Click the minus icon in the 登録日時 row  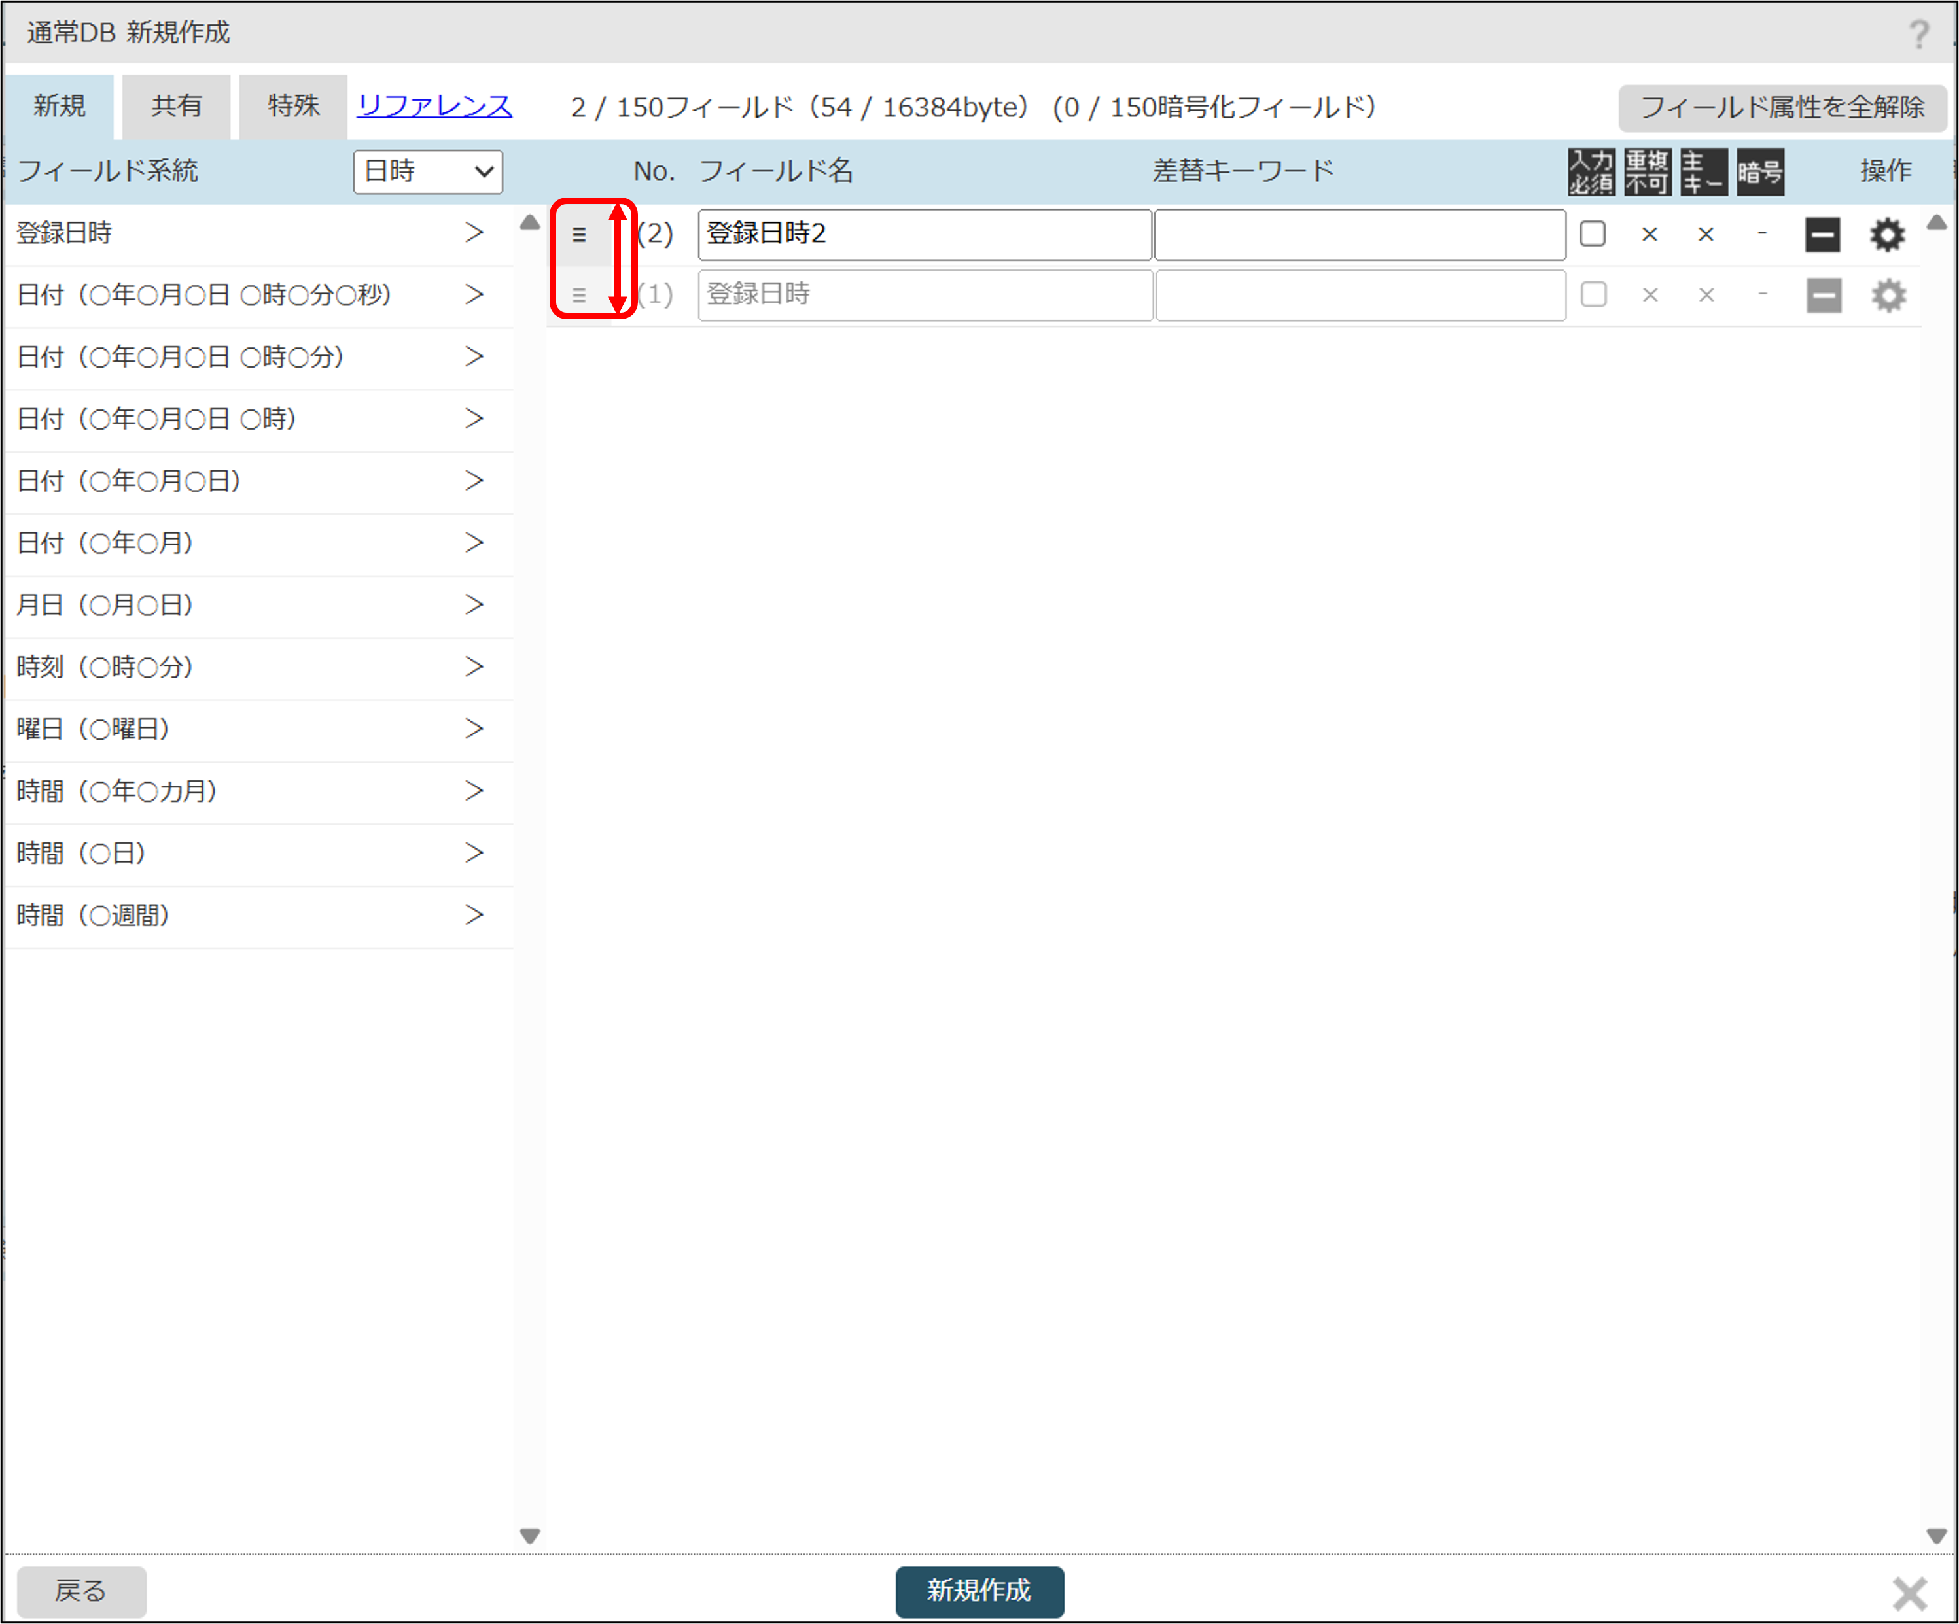[1823, 296]
